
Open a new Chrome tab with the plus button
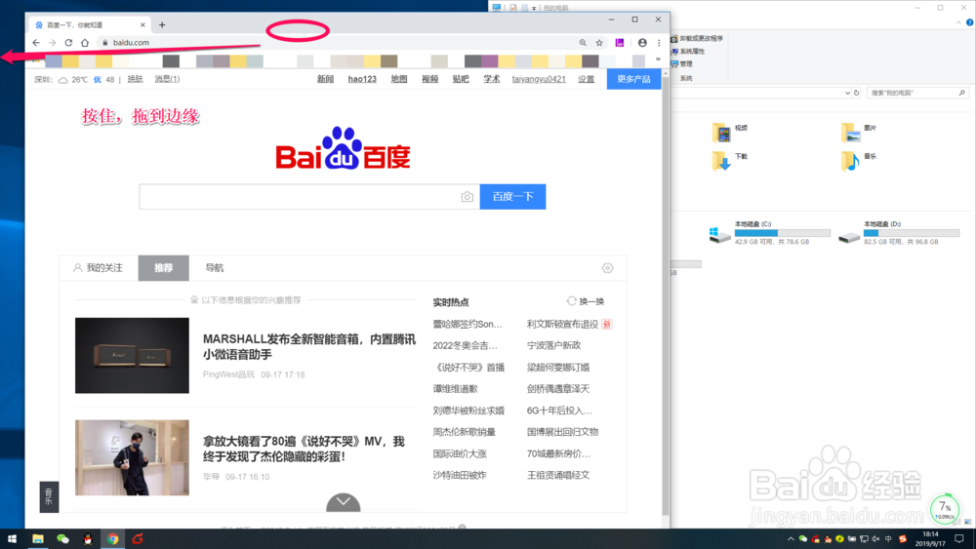[x=162, y=25]
